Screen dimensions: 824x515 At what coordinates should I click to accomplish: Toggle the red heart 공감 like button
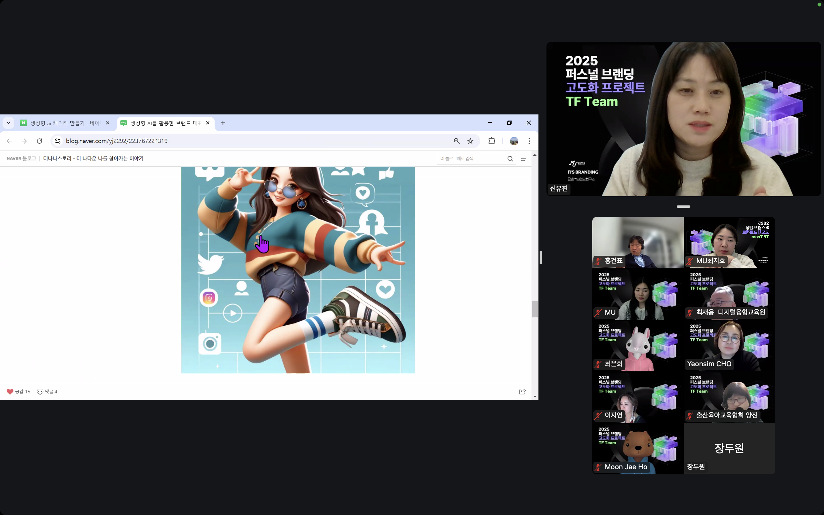click(10, 392)
